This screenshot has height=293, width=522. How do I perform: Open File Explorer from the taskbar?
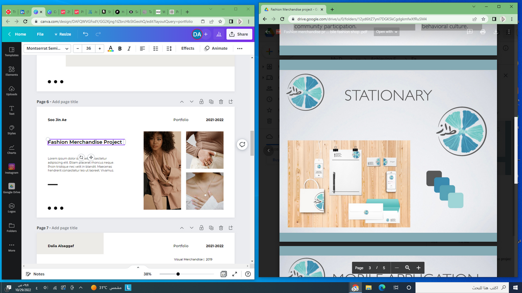[368, 288]
